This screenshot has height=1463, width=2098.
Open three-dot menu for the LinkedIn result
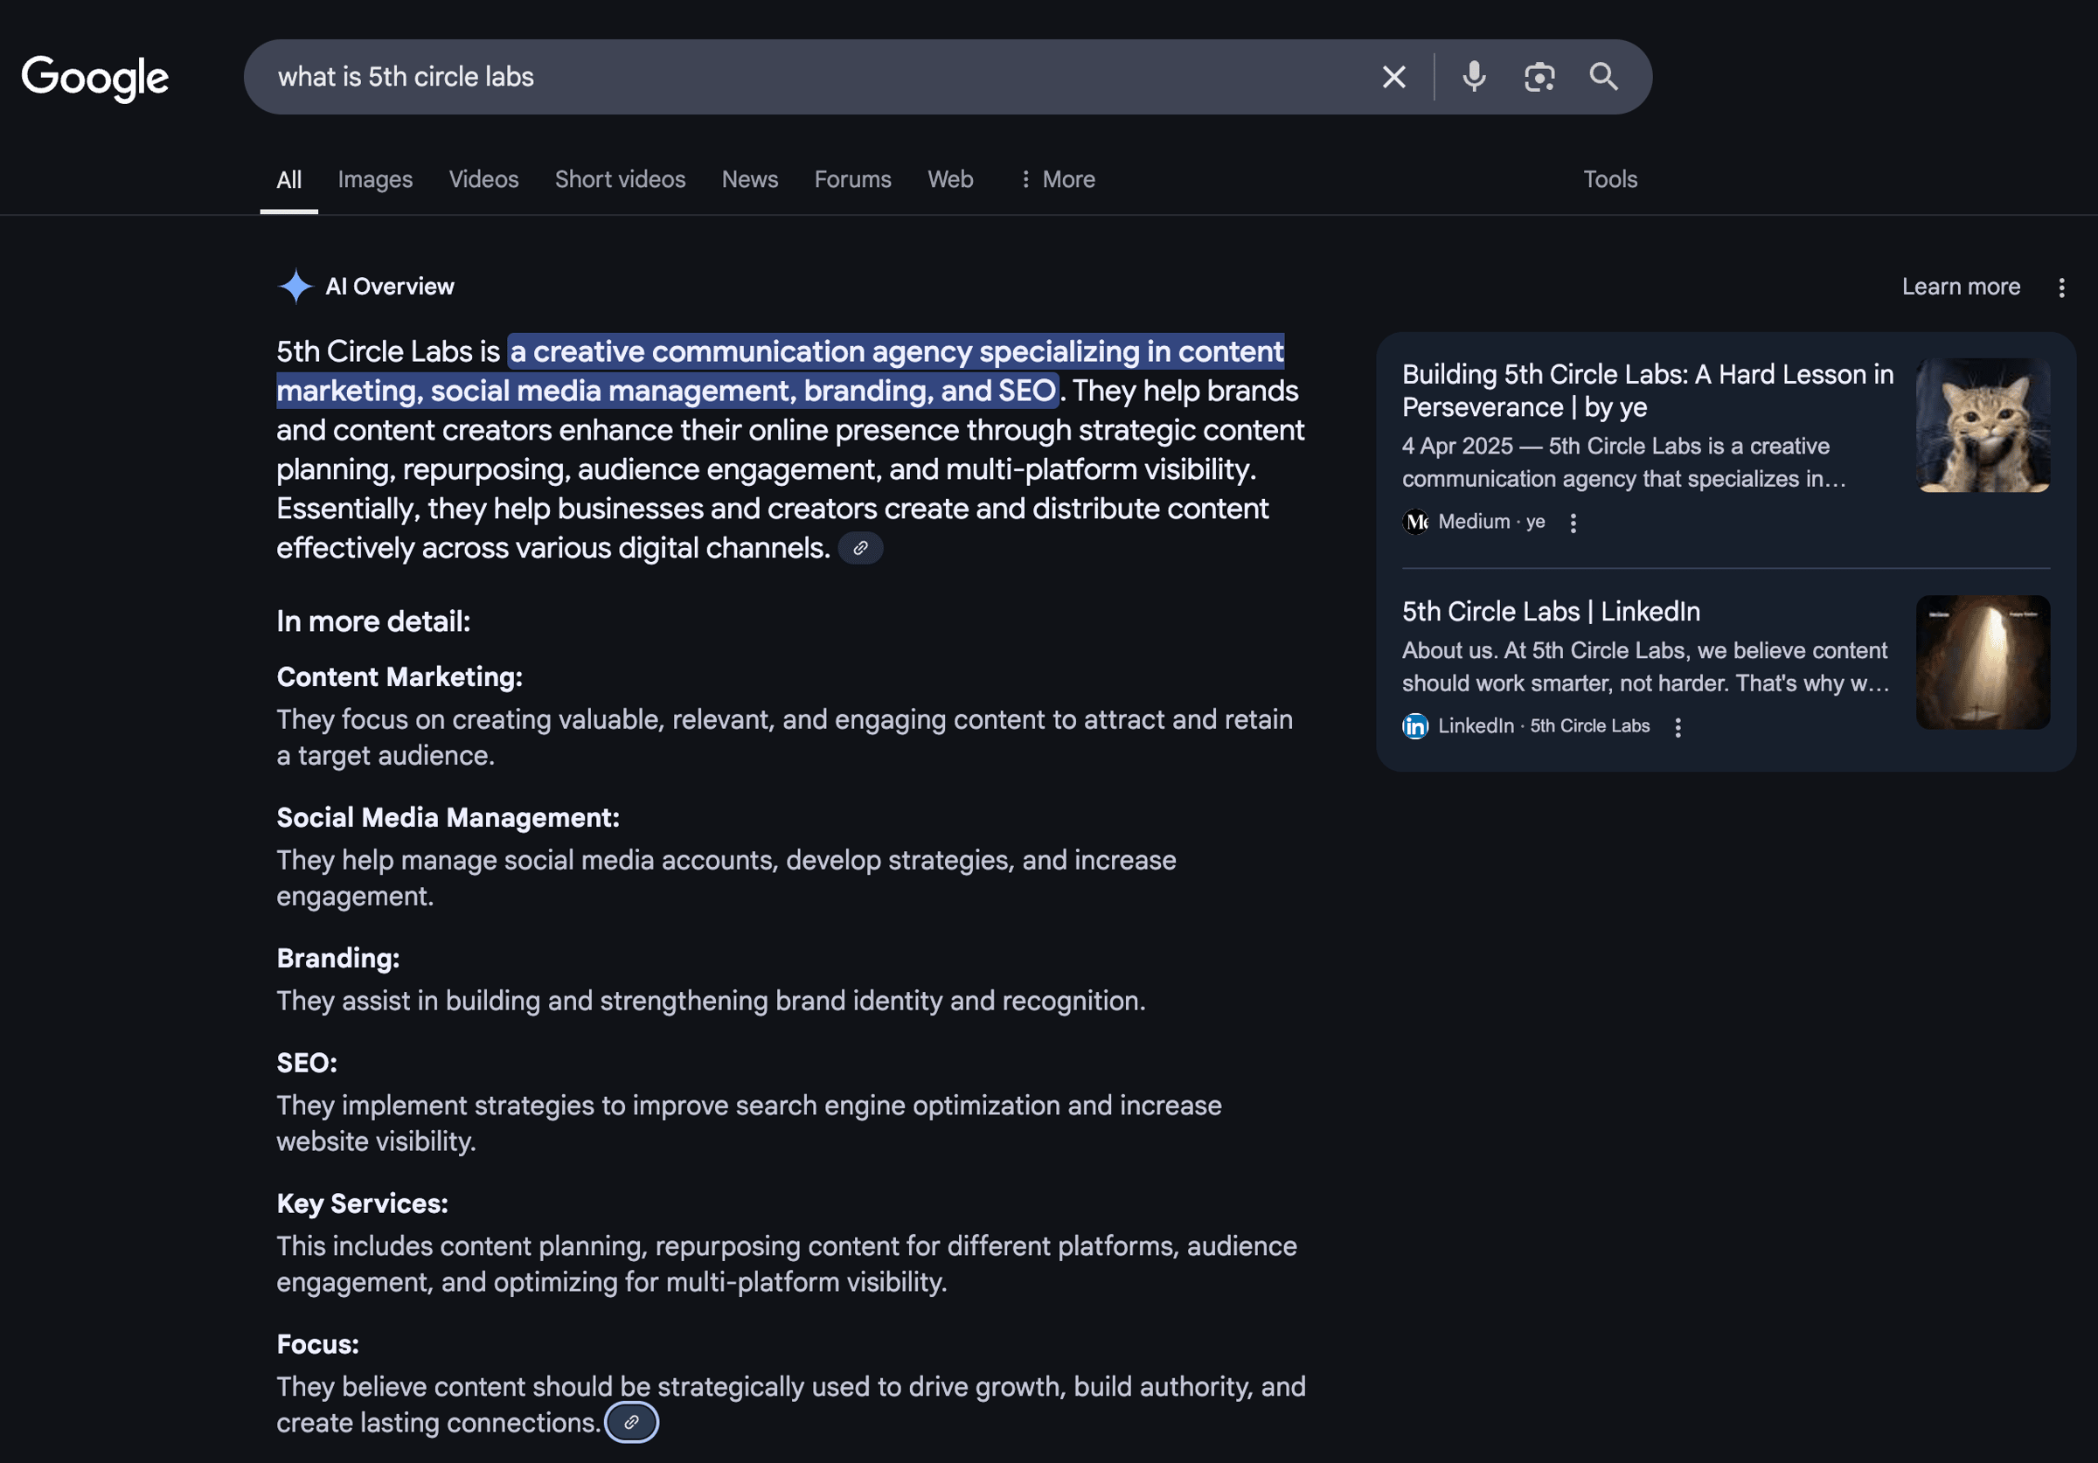tap(1678, 727)
